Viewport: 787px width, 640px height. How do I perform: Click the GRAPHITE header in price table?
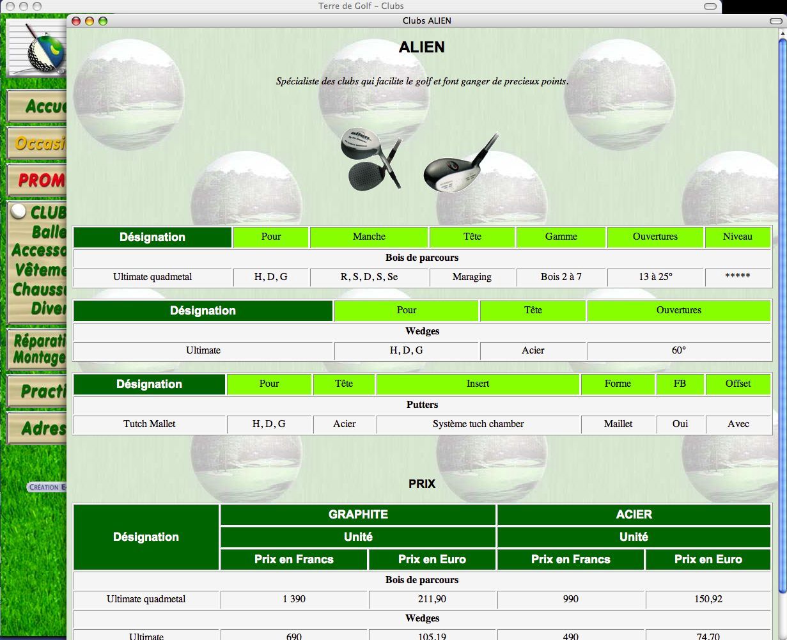pyautogui.click(x=358, y=515)
